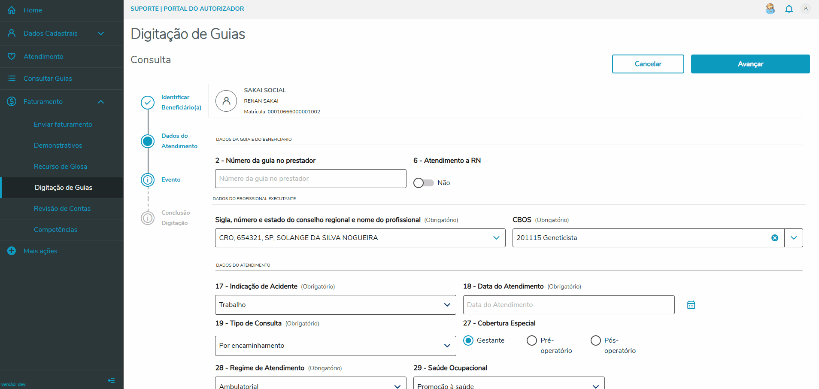Viewport: 819px width, 389px height.
Task: Open the user avatar icon in header
Action: pyautogui.click(x=805, y=9)
